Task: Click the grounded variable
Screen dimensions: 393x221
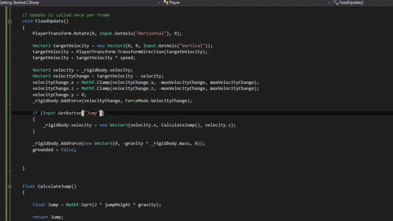Action: pos(43,150)
